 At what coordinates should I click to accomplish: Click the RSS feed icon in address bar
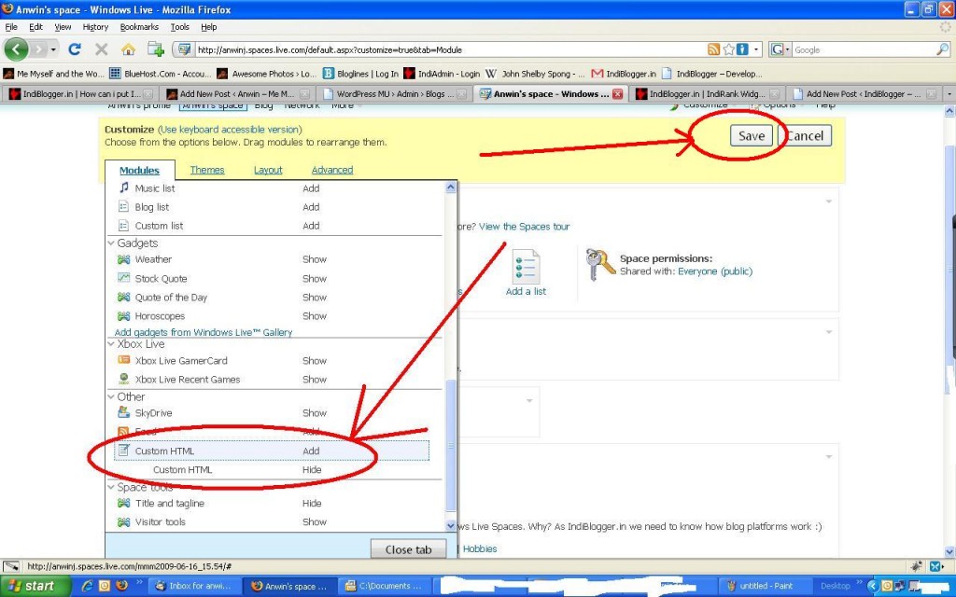click(713, 49)
